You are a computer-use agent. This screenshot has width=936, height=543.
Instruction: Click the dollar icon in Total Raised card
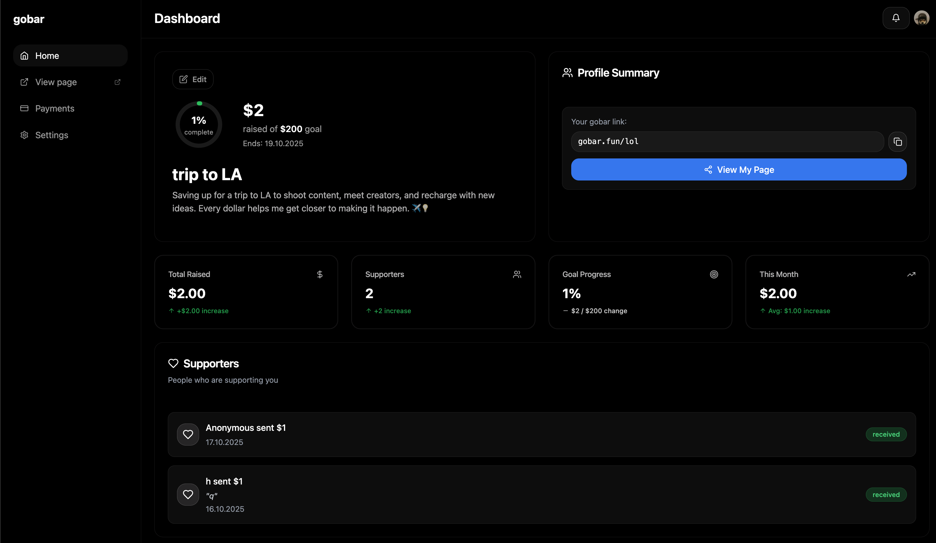(319, 274)
